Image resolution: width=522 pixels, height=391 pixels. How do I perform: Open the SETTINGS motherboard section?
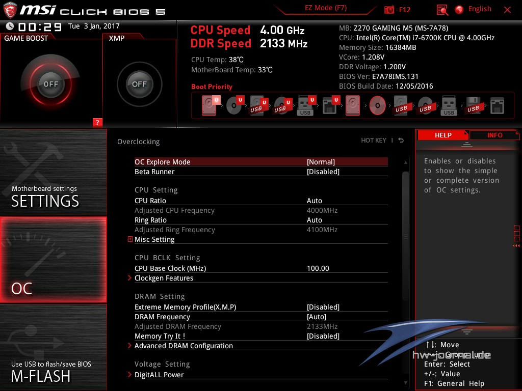[x=53, y=172]
